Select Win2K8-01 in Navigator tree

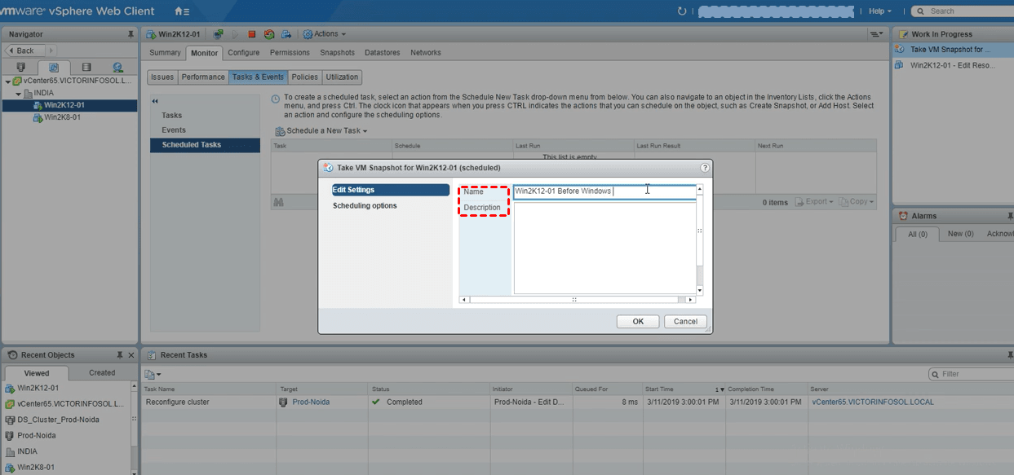click(x=62, y=117)
